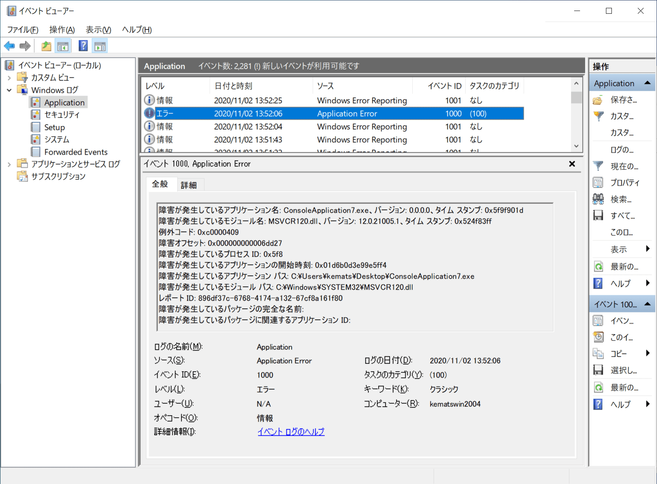The height and width of the screenshot is (484, 657).
Task: Save all events with the すべて disk icon
Action: 598,215
